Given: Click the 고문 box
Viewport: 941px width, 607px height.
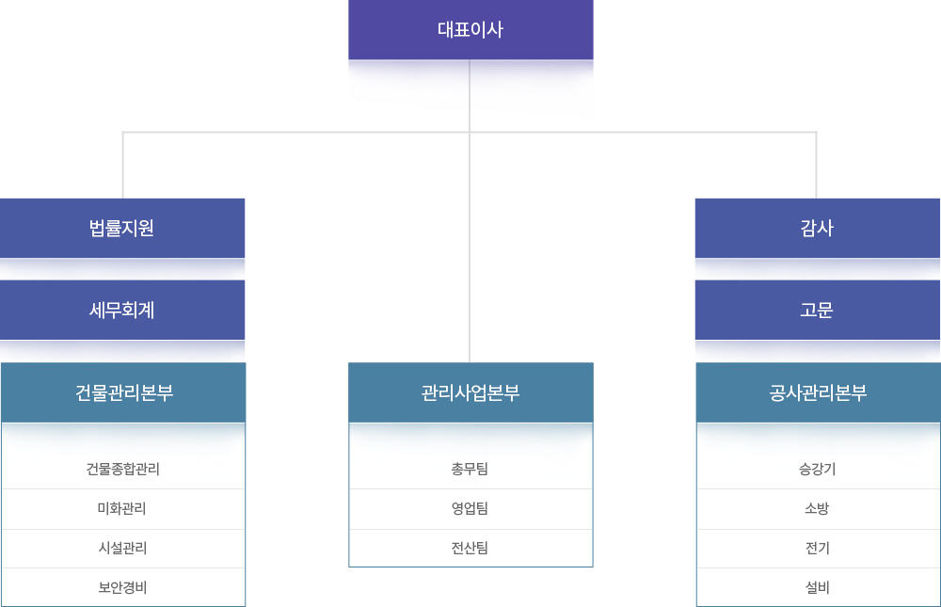Looking at the screenshot, I should coord(817,310).
